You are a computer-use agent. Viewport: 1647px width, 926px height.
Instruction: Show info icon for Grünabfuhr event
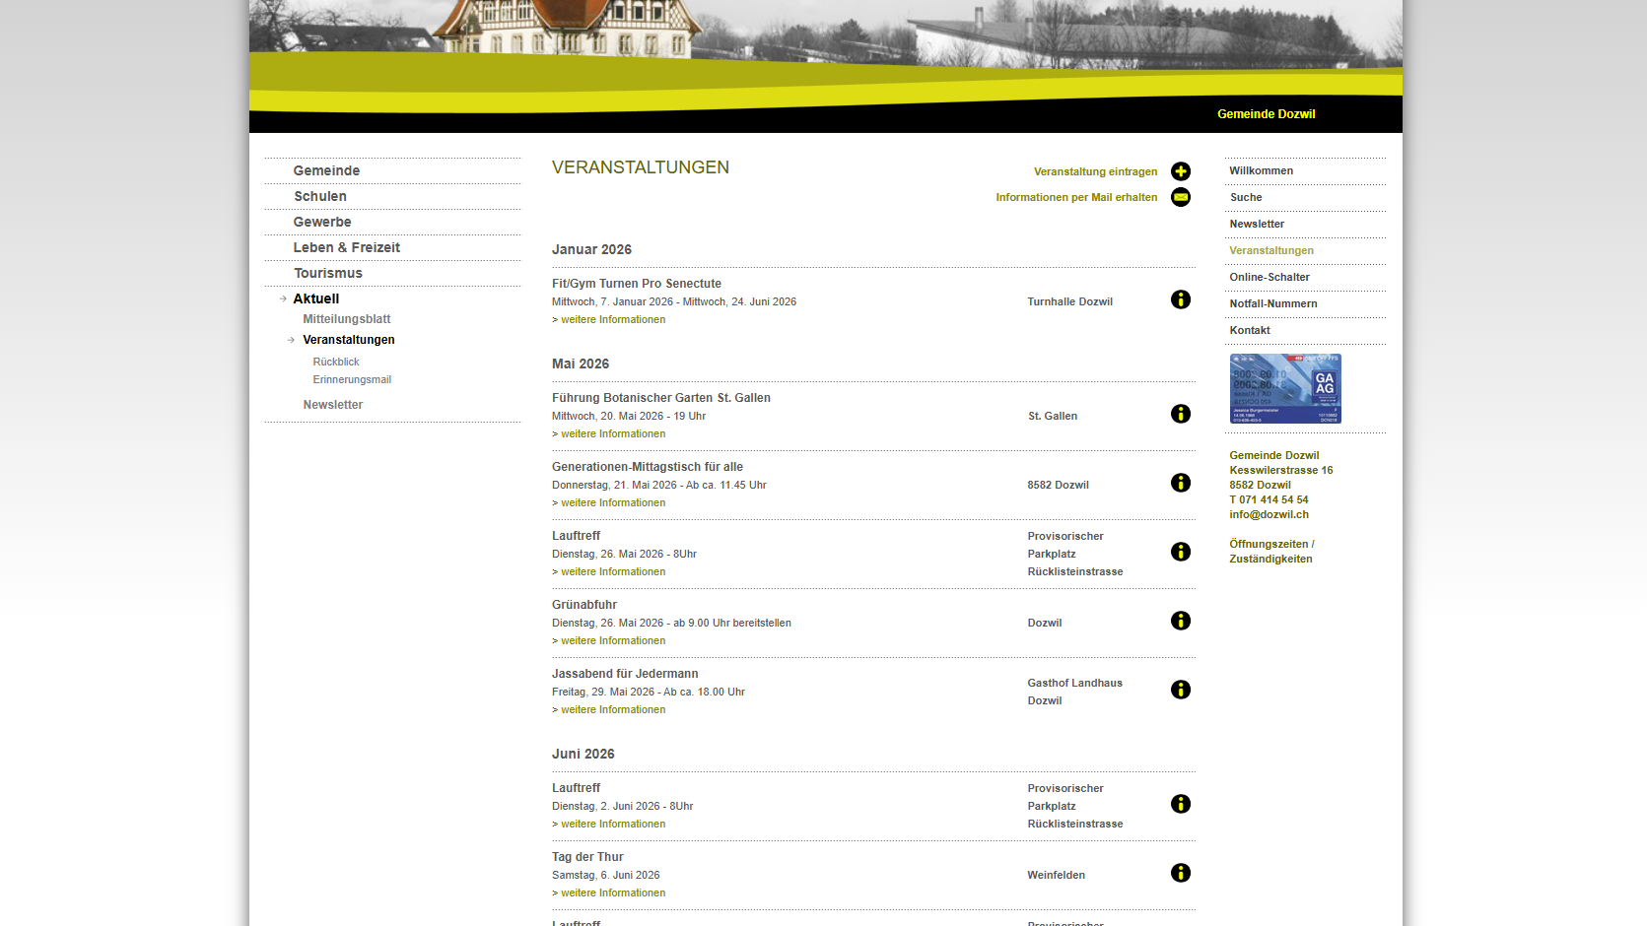pos(1180,621)
